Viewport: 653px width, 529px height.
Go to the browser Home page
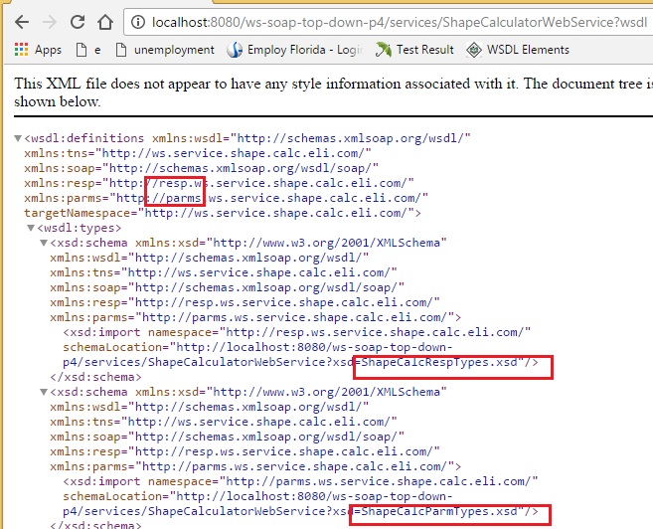(x=105, y=22)
